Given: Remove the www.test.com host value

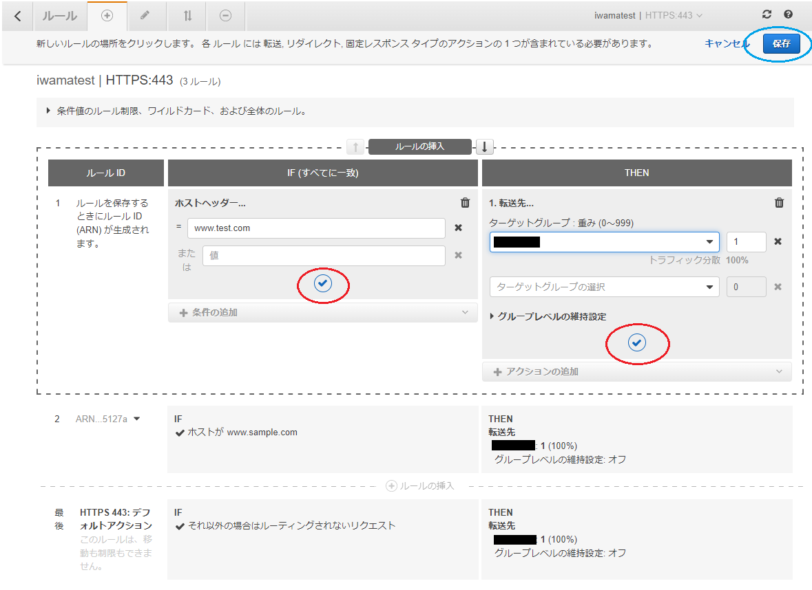Looking at the screenshot, I should point(458,228).
